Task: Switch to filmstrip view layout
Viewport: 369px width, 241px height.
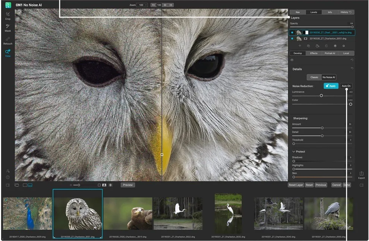Action: (x=30, y=185)
